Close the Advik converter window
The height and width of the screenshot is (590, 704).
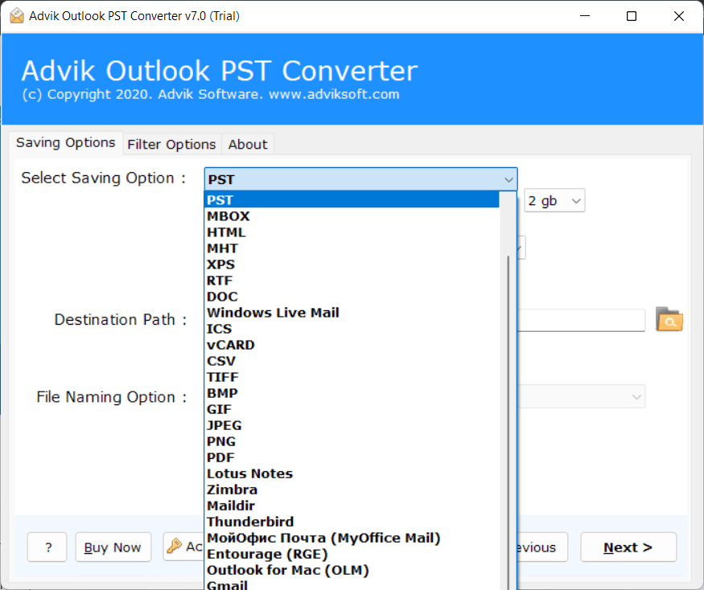click(679, 16)
